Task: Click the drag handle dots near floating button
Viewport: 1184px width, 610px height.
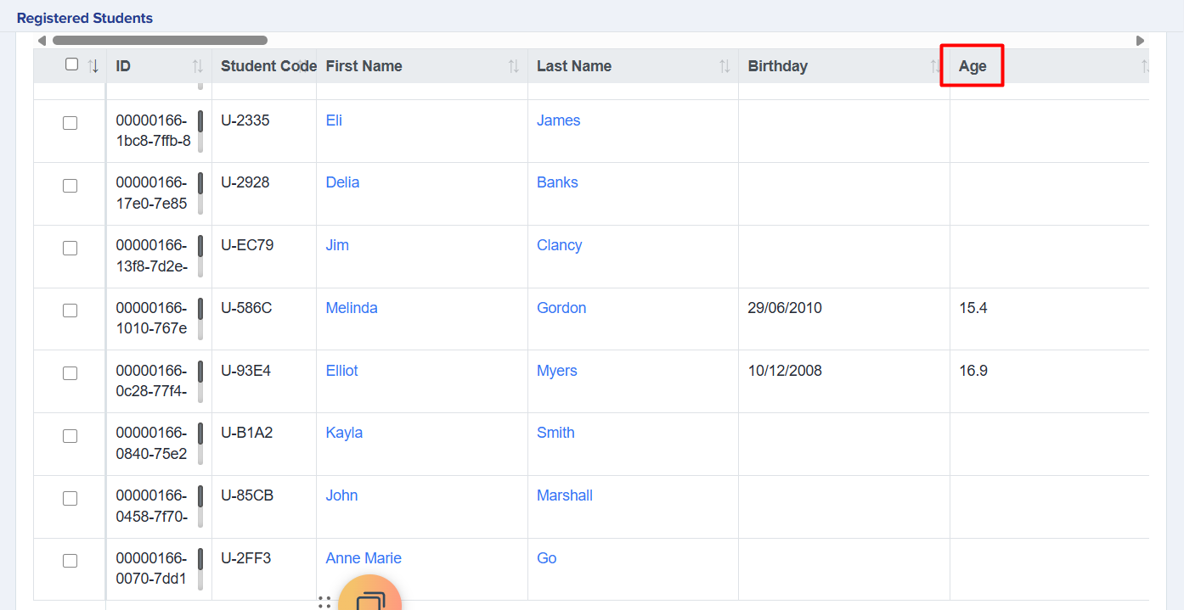Action: pyautogui.click(x=324, y=602)
